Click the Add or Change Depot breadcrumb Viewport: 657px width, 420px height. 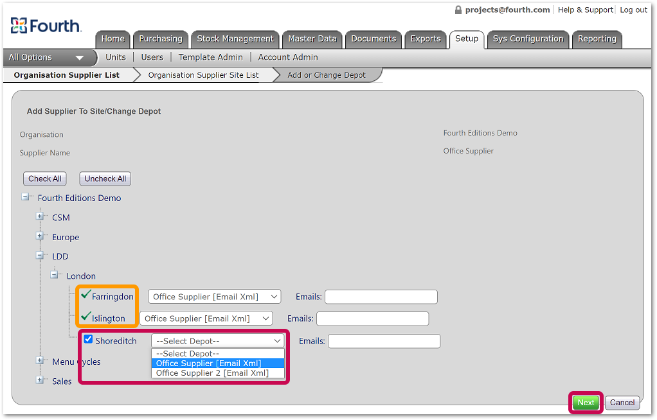pos(327,75)
